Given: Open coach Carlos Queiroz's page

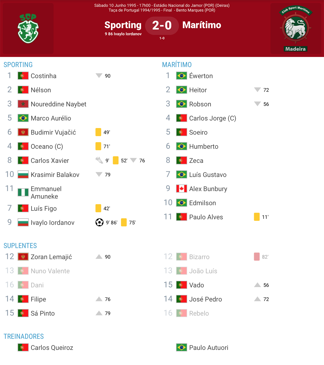Looking at the screenshot, I should point(52,348).
